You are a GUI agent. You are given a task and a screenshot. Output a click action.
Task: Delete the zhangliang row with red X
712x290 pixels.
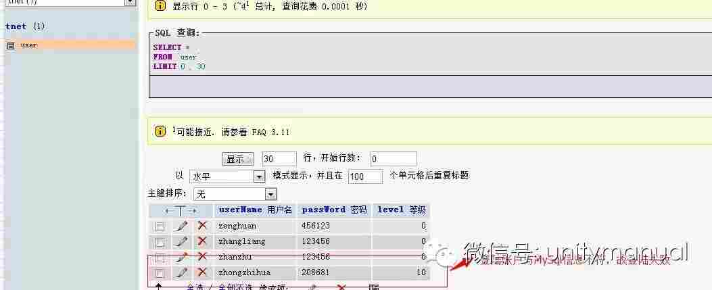pyautogui.click(x=203, y=241)
